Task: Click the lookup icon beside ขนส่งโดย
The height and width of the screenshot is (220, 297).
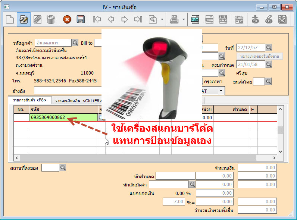Action: (268, 82)
